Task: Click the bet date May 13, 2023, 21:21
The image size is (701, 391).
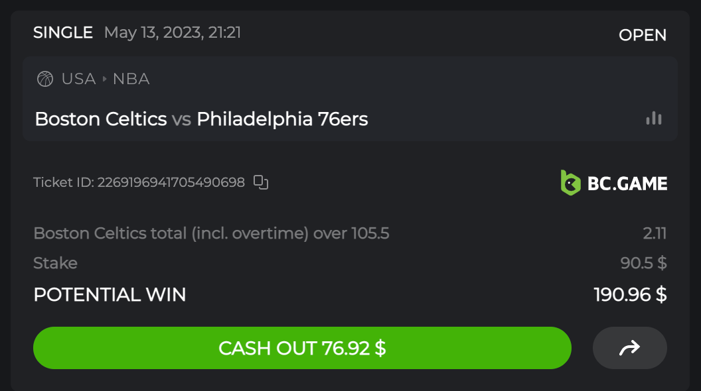Action: (173, 32)
